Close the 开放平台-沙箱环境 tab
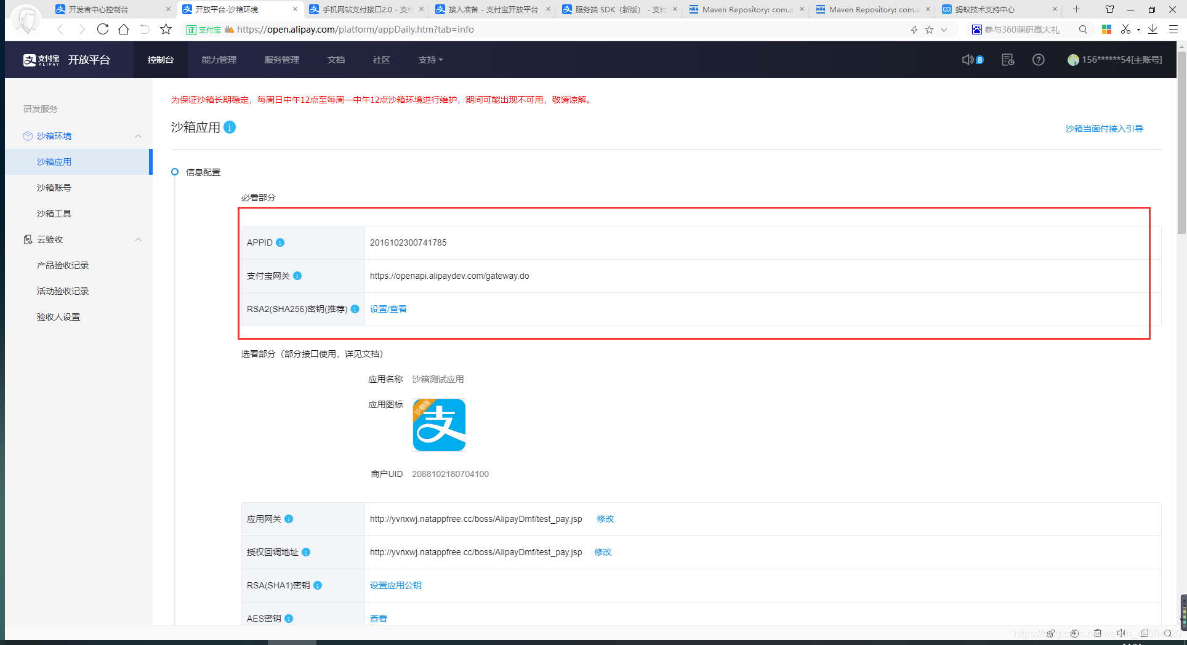 pyautogui.click(x=295, y=9)
